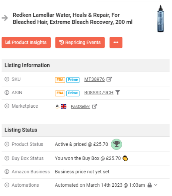Click the SKU info icon

tap(7, 79)
